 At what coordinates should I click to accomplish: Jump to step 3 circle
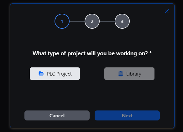pyautogui.click(x=122, y=21)
